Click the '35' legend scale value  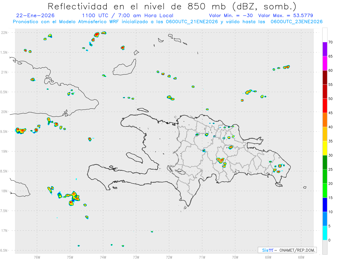(x=330, y=141)
